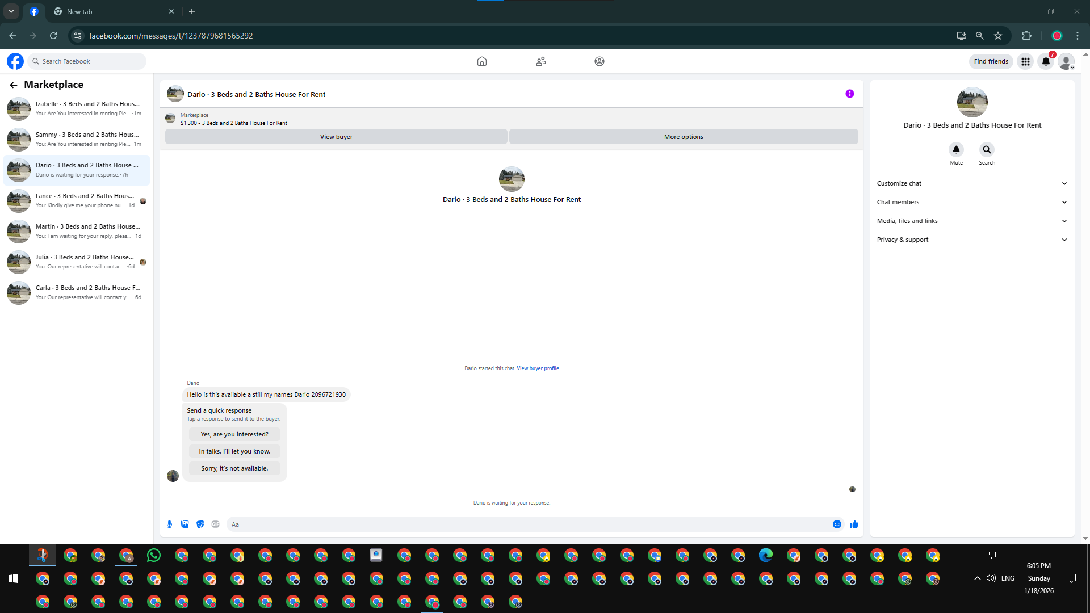Click the Aa message input field
Viewport: 1090px width, 613px height.
tap(528, 524)
